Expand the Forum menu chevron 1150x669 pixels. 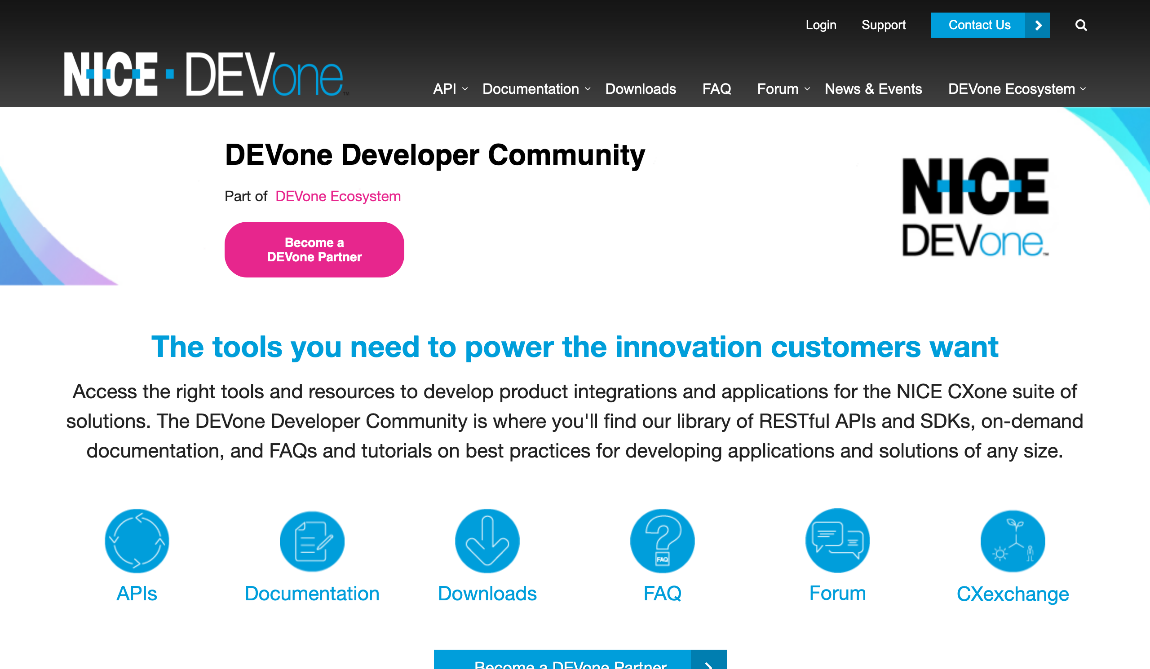click(807, 89)
